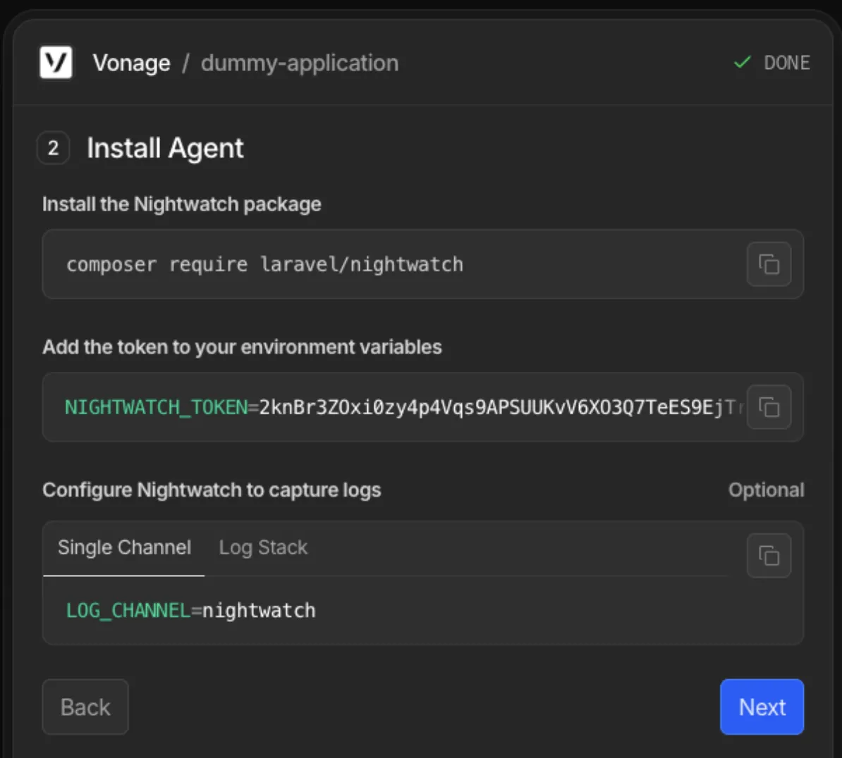Select the composer require laravel/nightwatch text
842x758 pixels.
264,263
